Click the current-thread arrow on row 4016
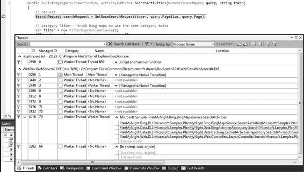 tap(24, 117)
